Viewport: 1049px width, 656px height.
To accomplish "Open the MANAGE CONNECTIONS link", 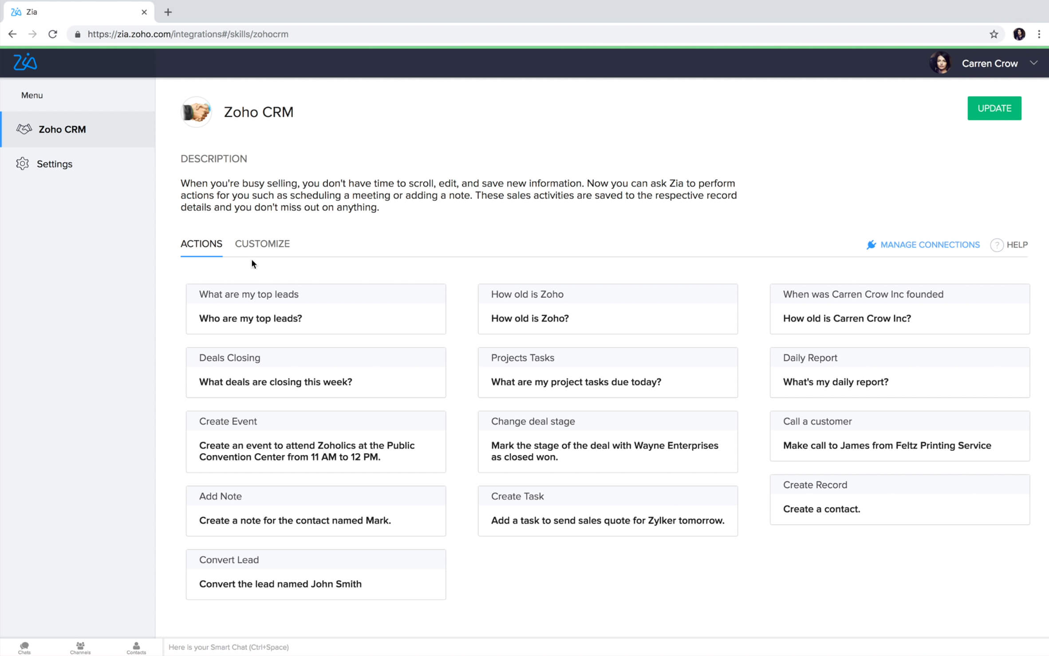I will (x=930, y=245).
